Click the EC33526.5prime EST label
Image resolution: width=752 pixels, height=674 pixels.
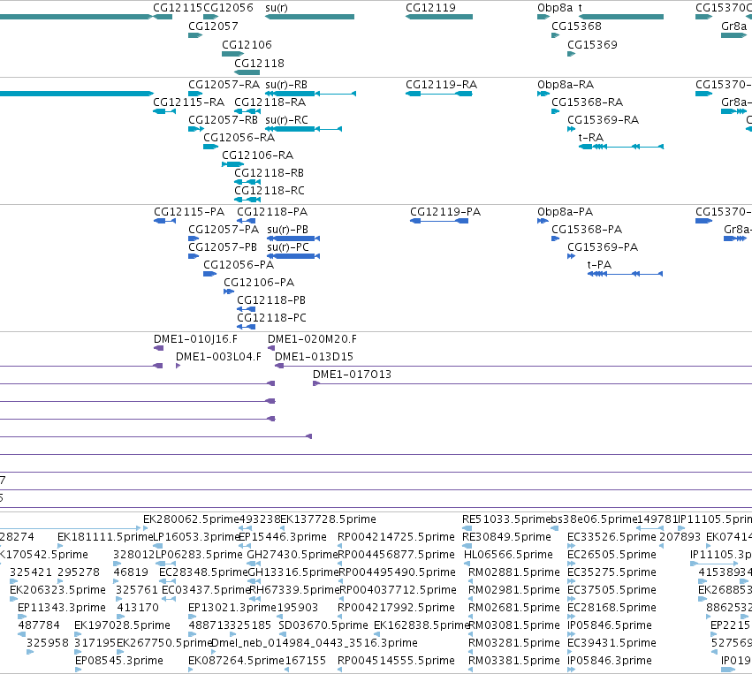tap(611, 537)
